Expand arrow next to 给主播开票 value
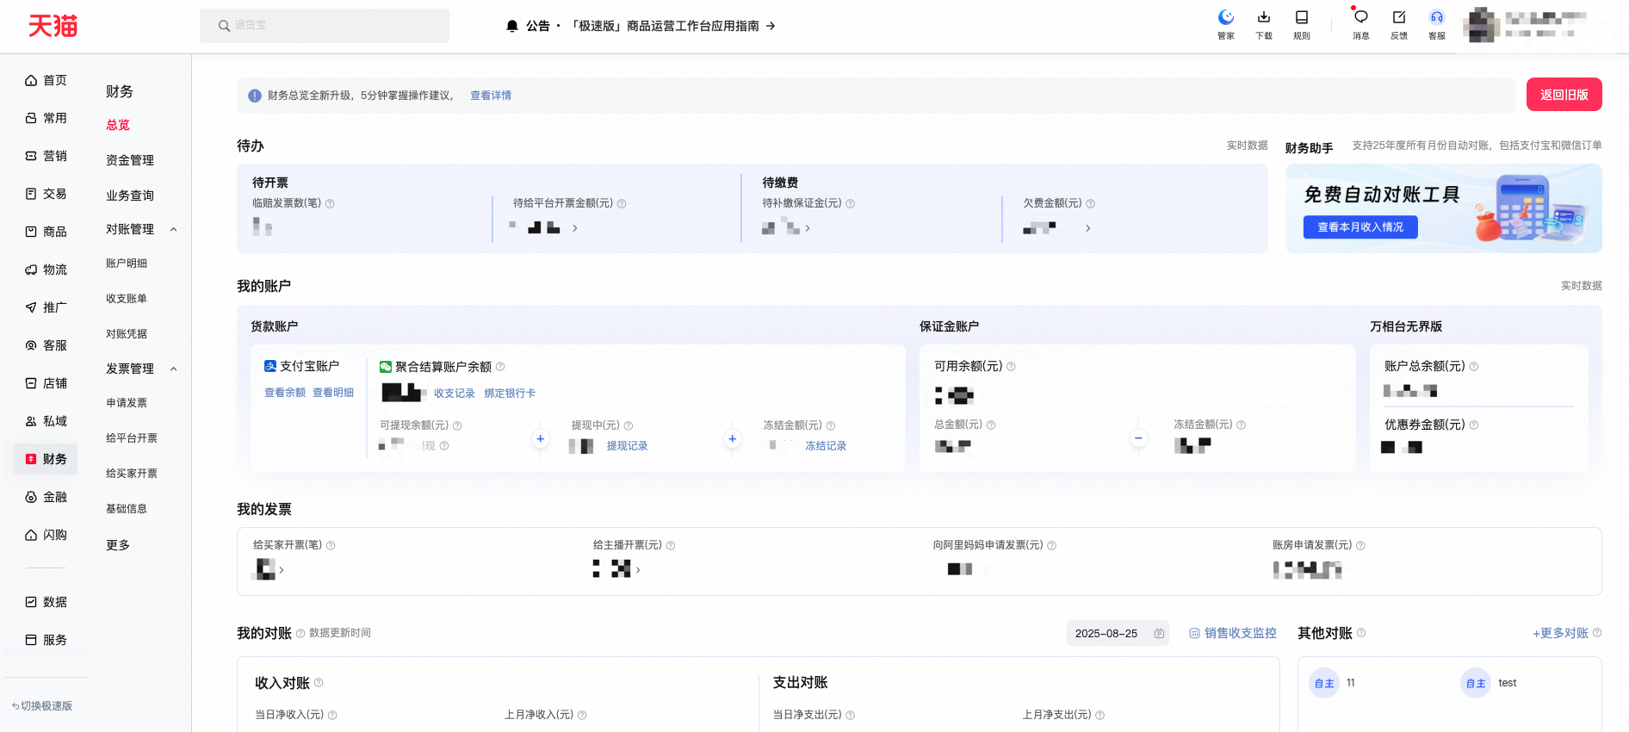The image size is (1629, 732). [638, 570]
